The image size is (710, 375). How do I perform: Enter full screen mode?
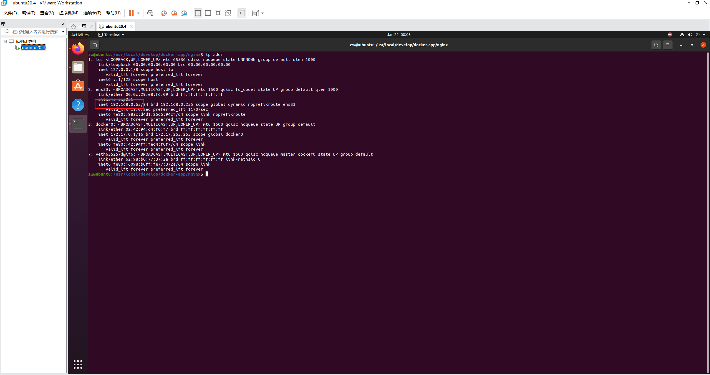(218, 13)
